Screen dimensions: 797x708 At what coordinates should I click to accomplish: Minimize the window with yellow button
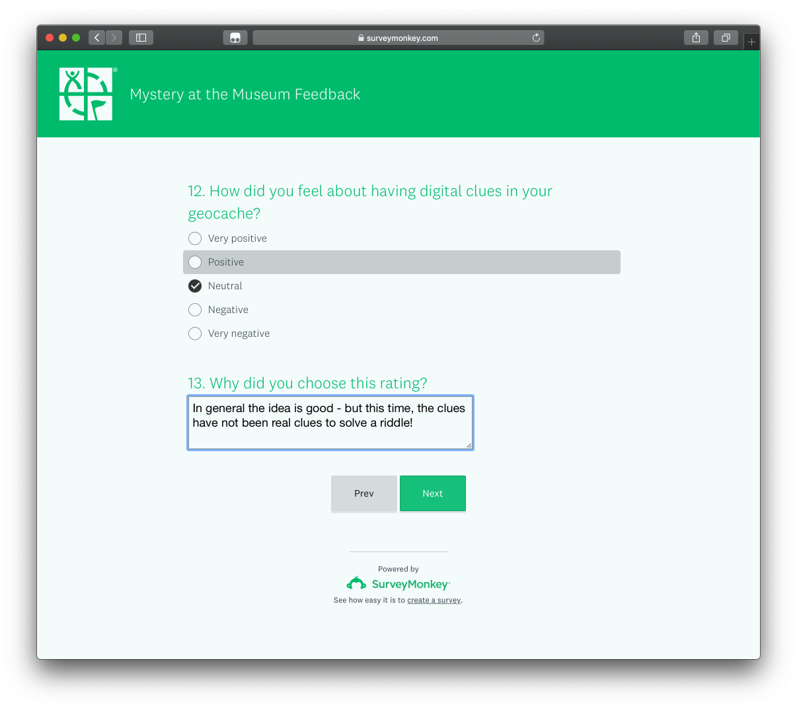63,38
